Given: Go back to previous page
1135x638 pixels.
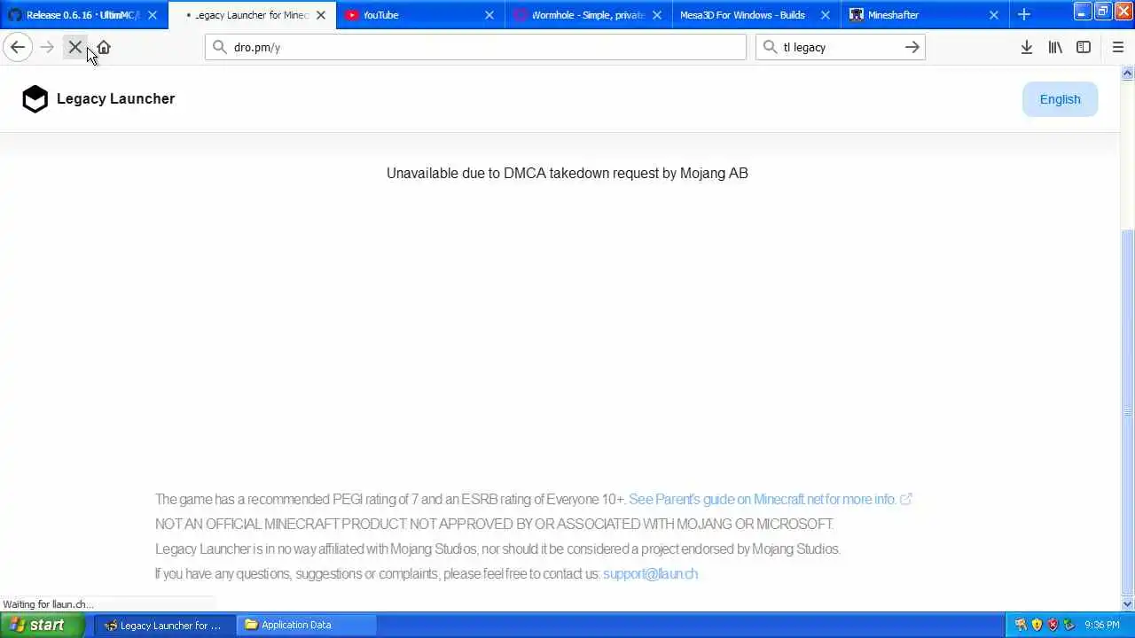Looking at the screenshot, I should [18, 47].
